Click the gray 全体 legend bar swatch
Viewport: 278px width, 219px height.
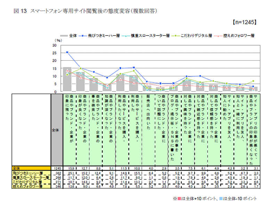point(64,36)
